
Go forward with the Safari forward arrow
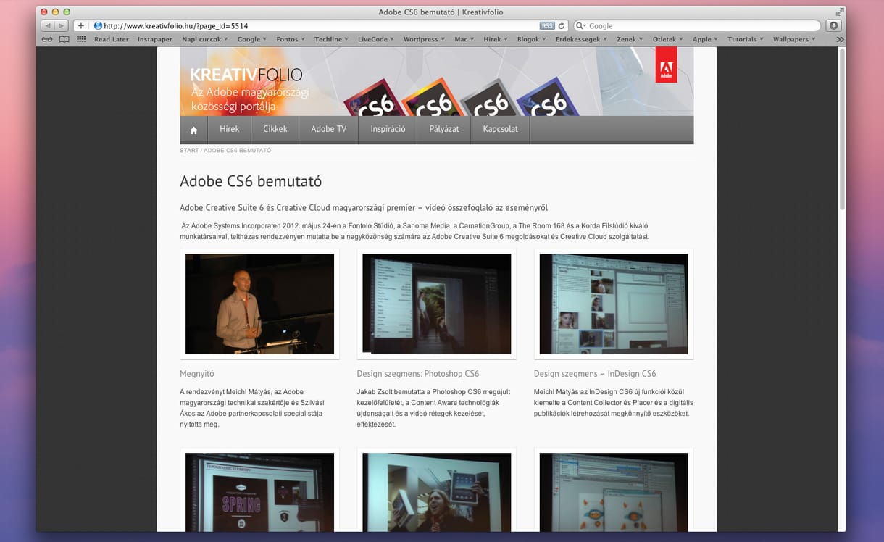click(62, 25)
